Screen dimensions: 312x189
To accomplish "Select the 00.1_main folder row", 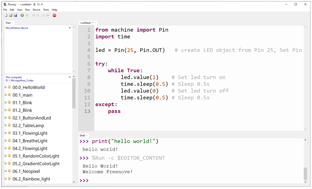I will pos(38,95).
